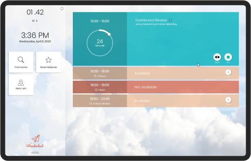Click the magnifier icon in Find rooms

(21, 60)
